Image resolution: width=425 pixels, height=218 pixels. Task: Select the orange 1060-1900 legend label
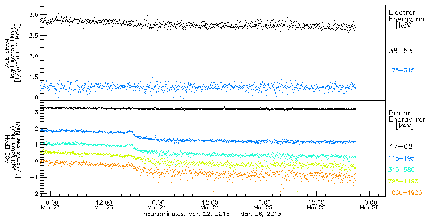(405, 193)
